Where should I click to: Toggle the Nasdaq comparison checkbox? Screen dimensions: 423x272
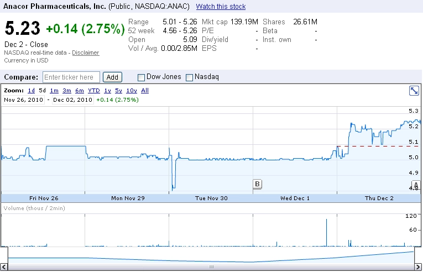click(x=189, y=77)
